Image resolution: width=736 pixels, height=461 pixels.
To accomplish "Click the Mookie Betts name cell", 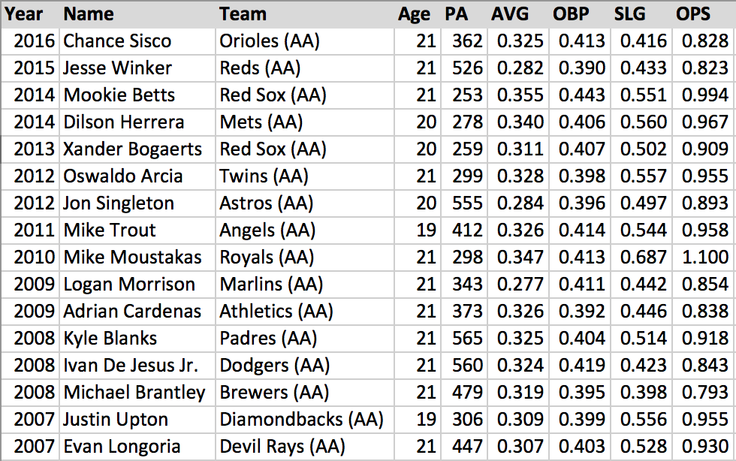I will [119, 95].
